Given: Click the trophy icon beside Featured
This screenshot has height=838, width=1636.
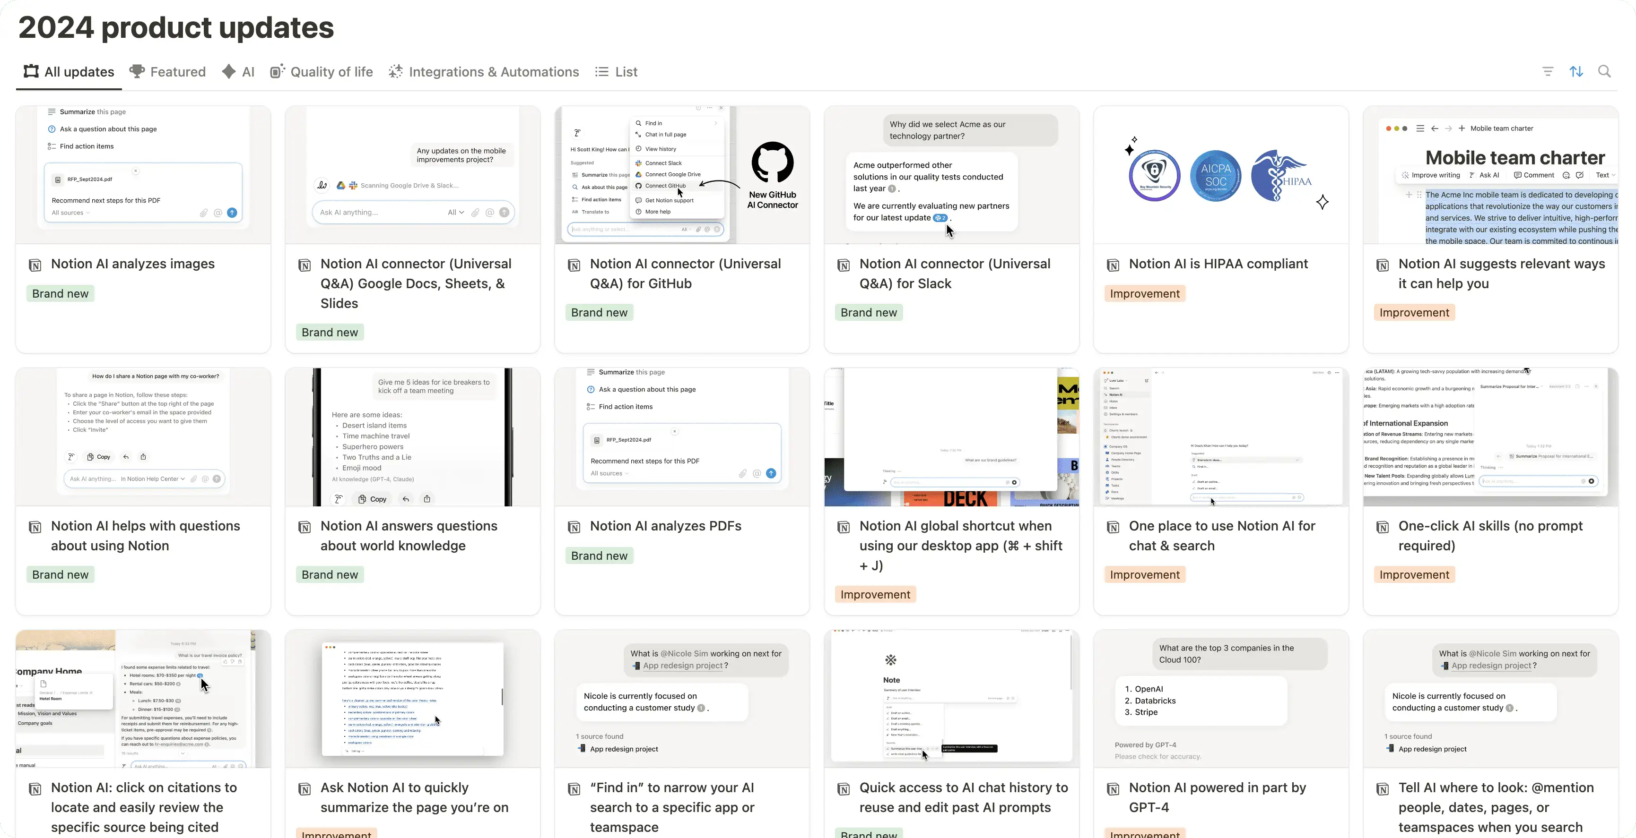Looking at the screenshot, I should 137,72.
